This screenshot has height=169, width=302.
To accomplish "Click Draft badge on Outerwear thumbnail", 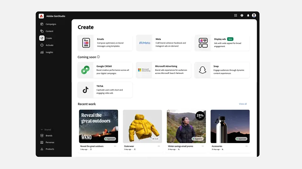I will click(155, 139).
